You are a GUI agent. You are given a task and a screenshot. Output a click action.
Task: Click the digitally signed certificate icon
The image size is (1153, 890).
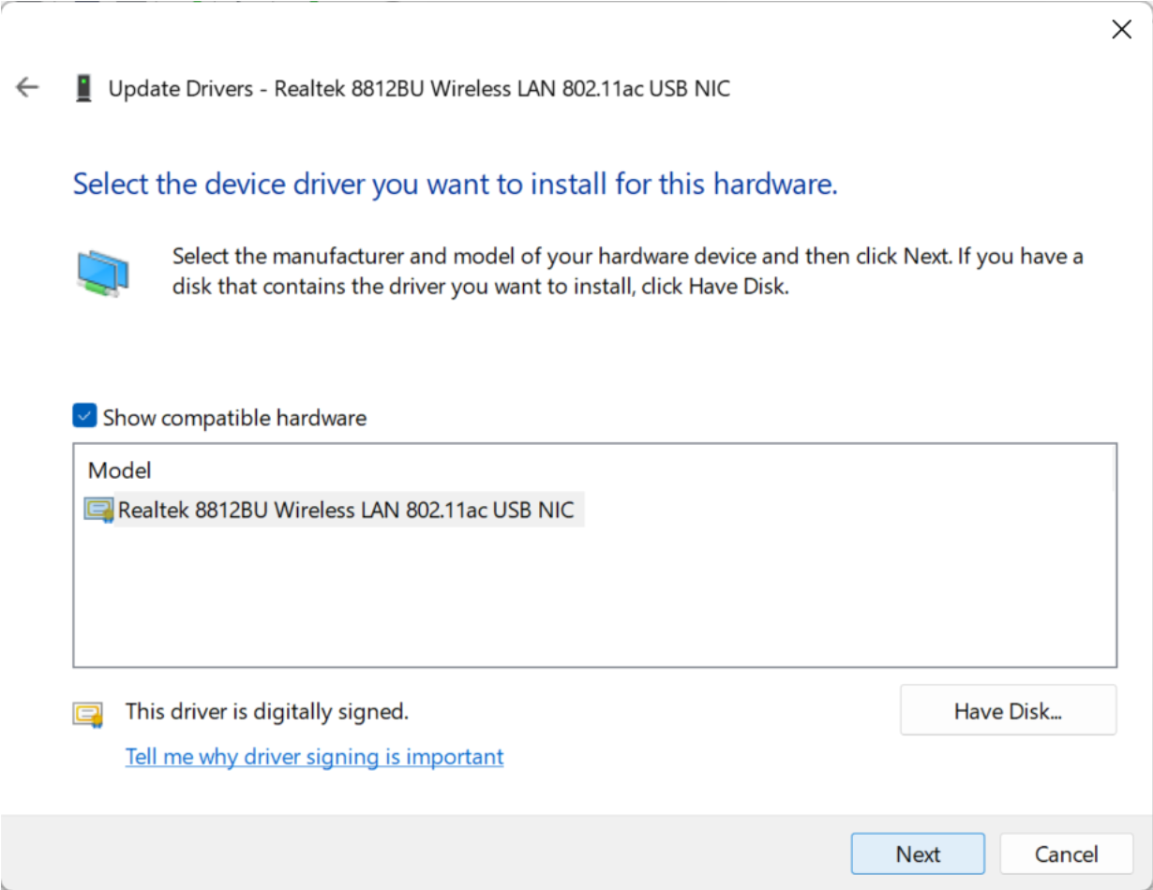pos(87,714)
